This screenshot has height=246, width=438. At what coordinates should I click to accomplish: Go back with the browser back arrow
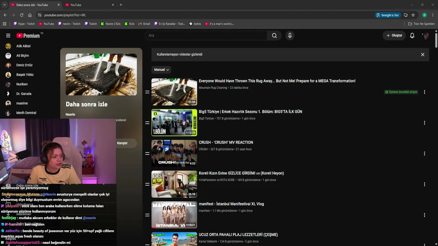pos(5,15)
